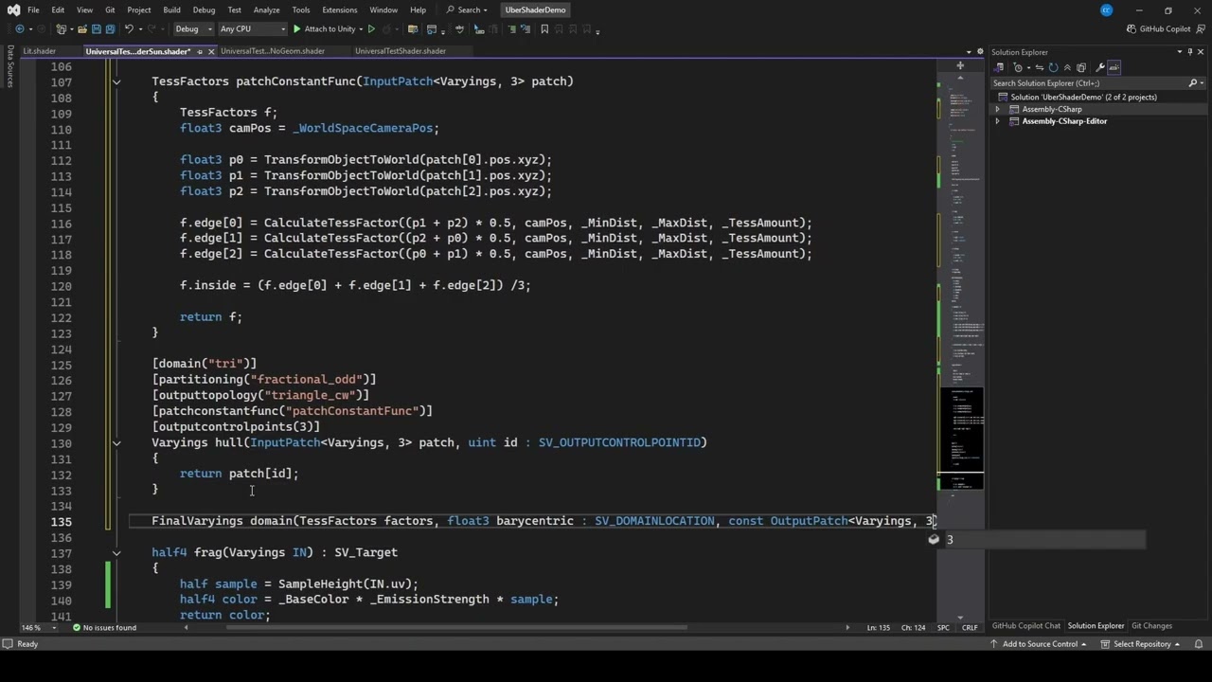
Task: Click the Save All icon
Action: pyautogui.click(x=110, y=29)
